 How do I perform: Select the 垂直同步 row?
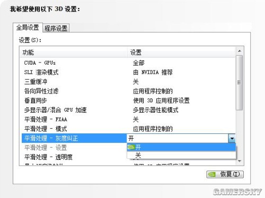click(128, 101)
